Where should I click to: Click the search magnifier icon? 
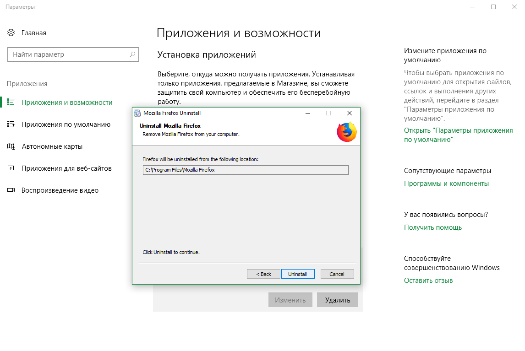(x=132, y=54)
